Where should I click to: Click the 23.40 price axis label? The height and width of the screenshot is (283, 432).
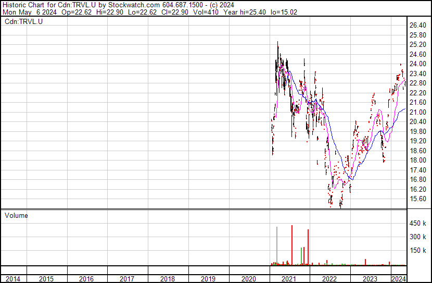pos(417,73)
